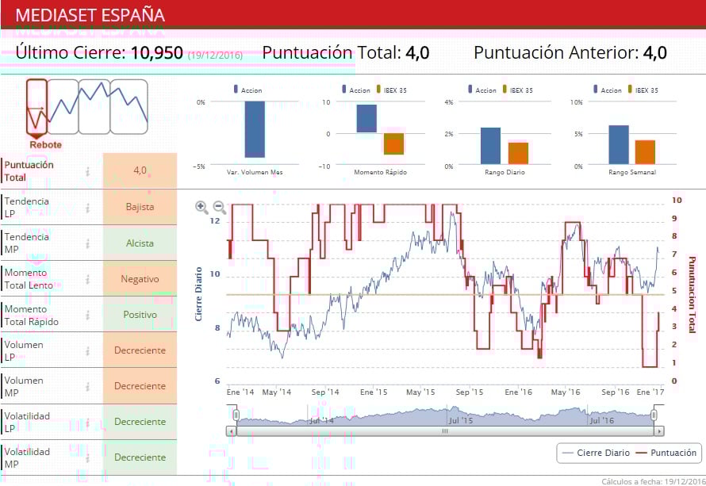Click Decreciente value for Volatilidad MP

click(x=140, y=457)
